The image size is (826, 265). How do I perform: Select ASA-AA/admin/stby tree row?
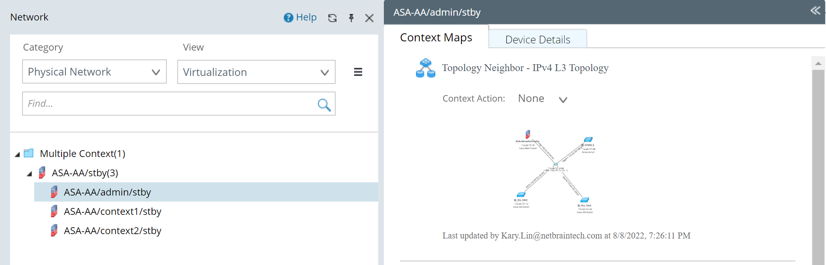click(206, 192)
